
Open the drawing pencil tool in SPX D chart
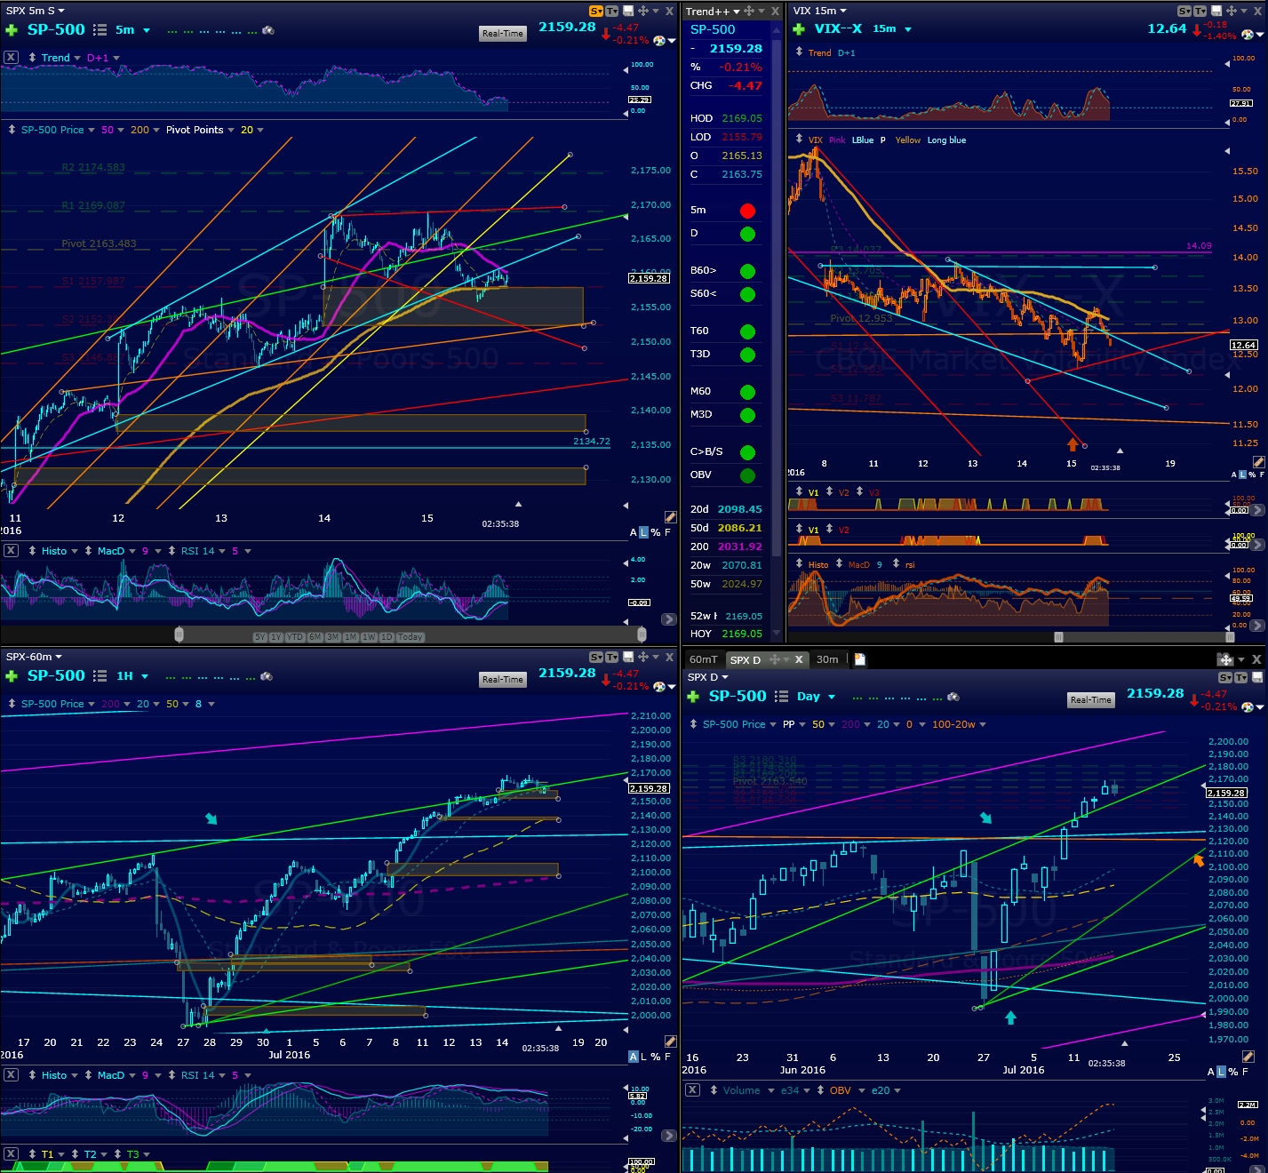click(1248, 1057)
